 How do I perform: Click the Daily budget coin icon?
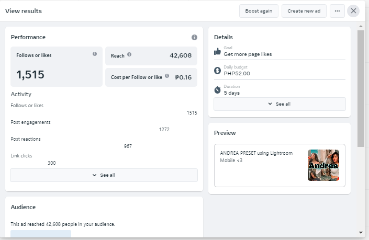pos(218,71)
